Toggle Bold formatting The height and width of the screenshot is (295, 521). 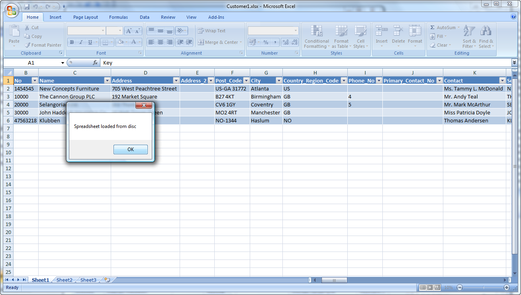click(x=72, y=42)
